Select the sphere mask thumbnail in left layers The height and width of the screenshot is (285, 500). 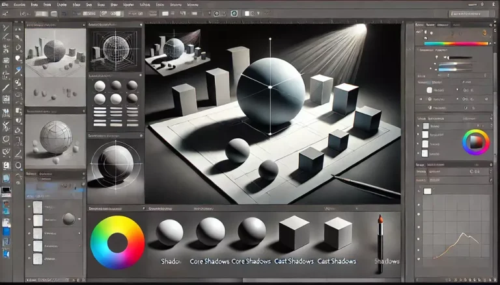click(x=69, y=219)
